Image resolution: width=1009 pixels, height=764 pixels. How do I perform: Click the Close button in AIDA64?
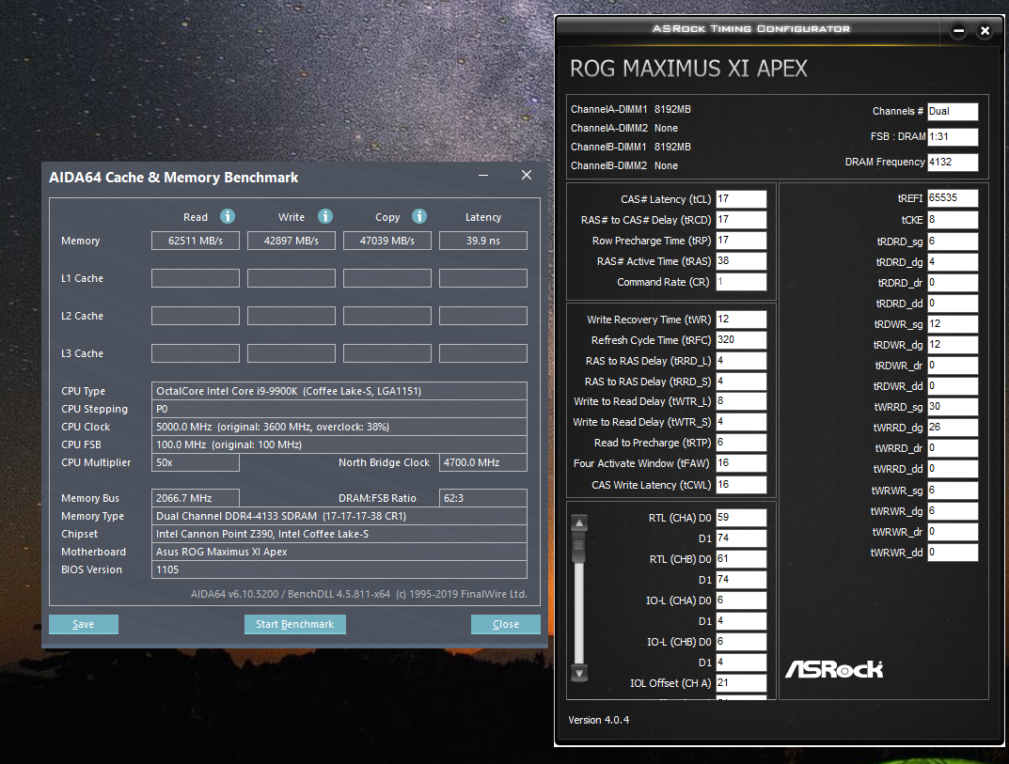pos(506,624)
